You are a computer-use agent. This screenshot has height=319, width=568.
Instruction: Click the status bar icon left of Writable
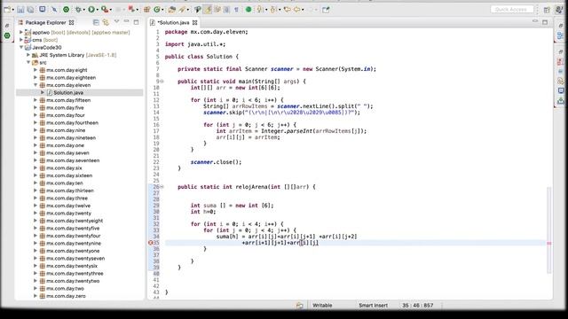pos(300,306)
